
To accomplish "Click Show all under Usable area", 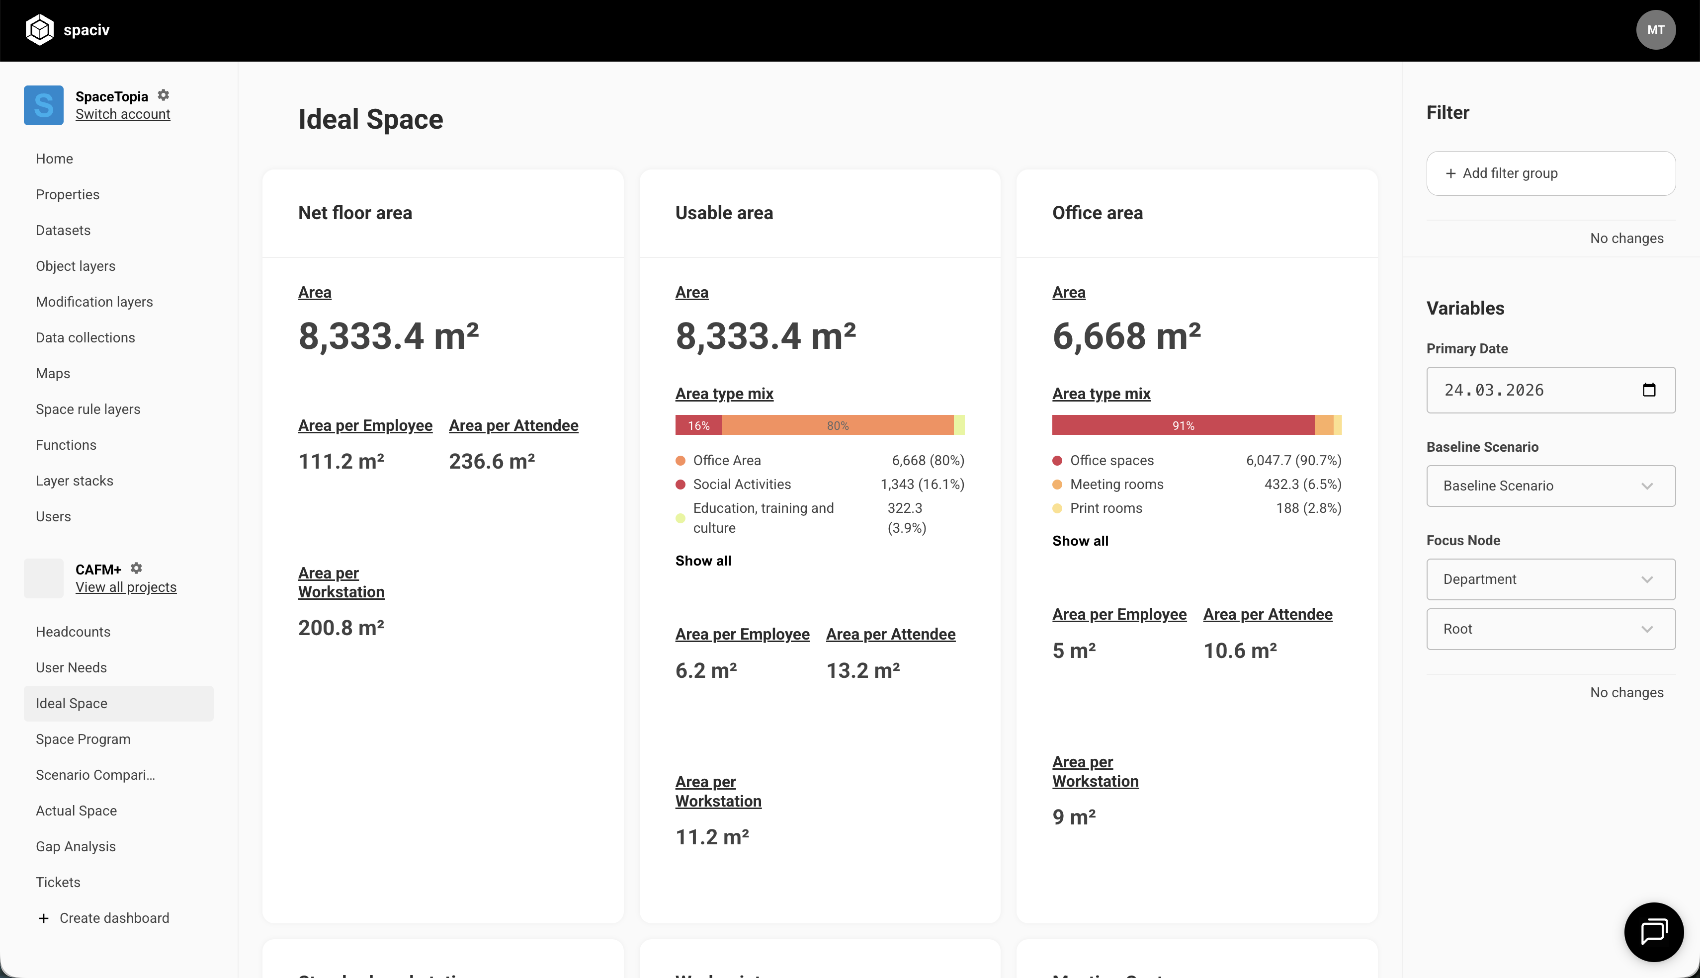I will (x=703, y=561).
